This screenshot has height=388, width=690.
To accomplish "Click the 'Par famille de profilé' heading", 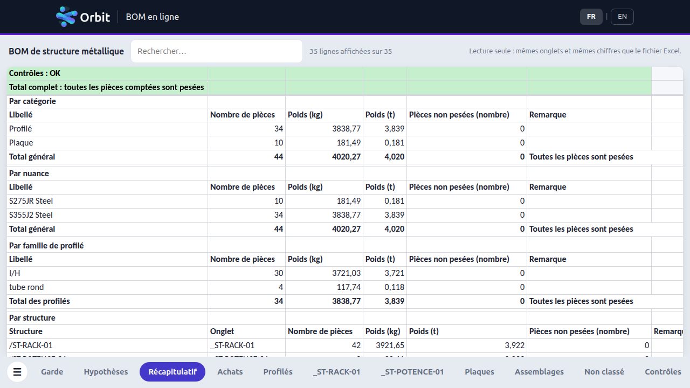I will pyautogui.click(x=107, y=246).
